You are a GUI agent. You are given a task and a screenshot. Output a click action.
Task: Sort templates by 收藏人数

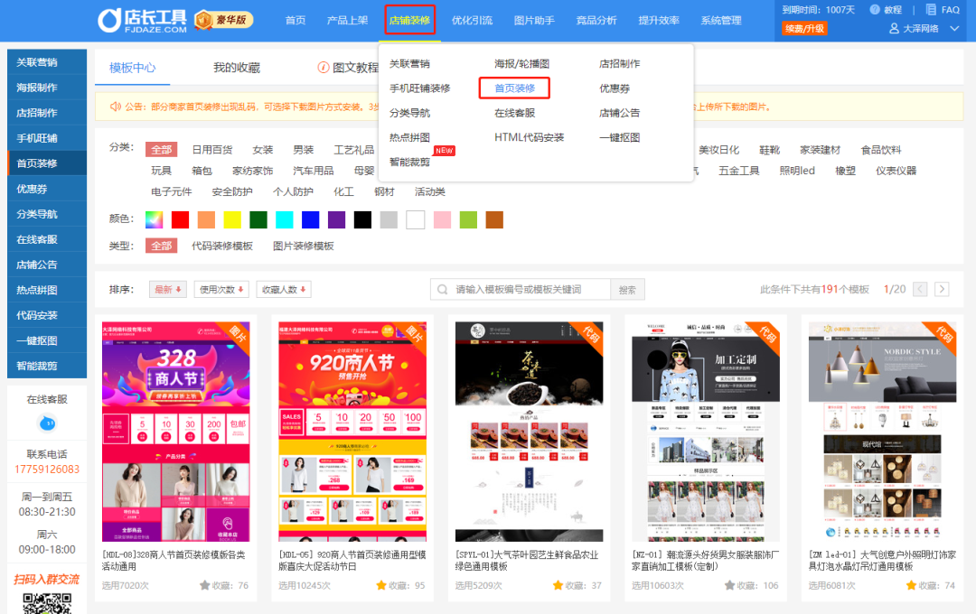click(x=283, y=289)
